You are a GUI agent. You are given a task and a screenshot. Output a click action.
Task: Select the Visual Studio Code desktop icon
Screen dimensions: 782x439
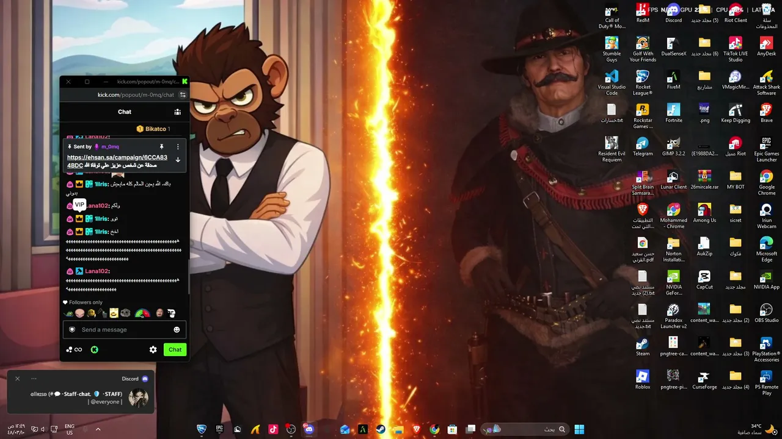612,83
